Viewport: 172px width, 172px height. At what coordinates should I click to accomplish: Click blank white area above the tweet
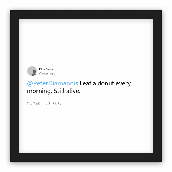(x=86, y=43)
